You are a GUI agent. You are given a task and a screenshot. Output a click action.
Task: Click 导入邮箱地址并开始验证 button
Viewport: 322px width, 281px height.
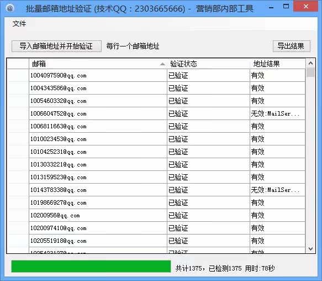(56, 46)
